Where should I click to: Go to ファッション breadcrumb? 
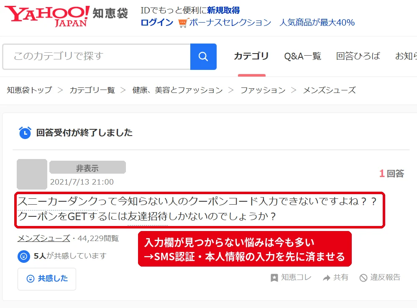(263, 90)
